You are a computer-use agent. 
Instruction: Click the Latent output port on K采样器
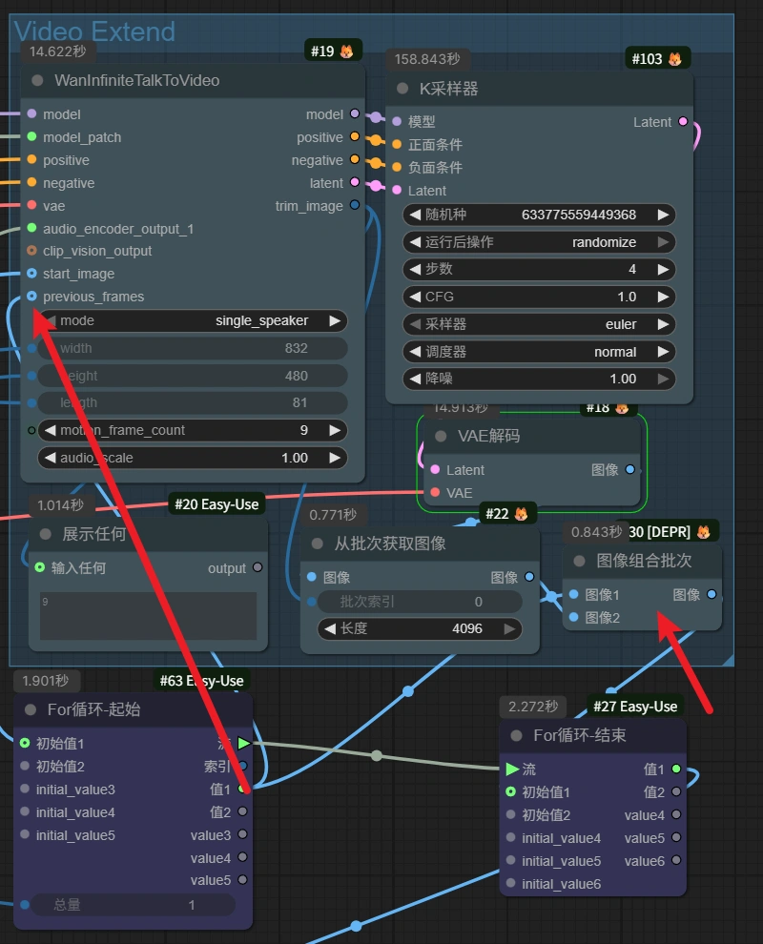pyautogui.click(x=682, y=122)
